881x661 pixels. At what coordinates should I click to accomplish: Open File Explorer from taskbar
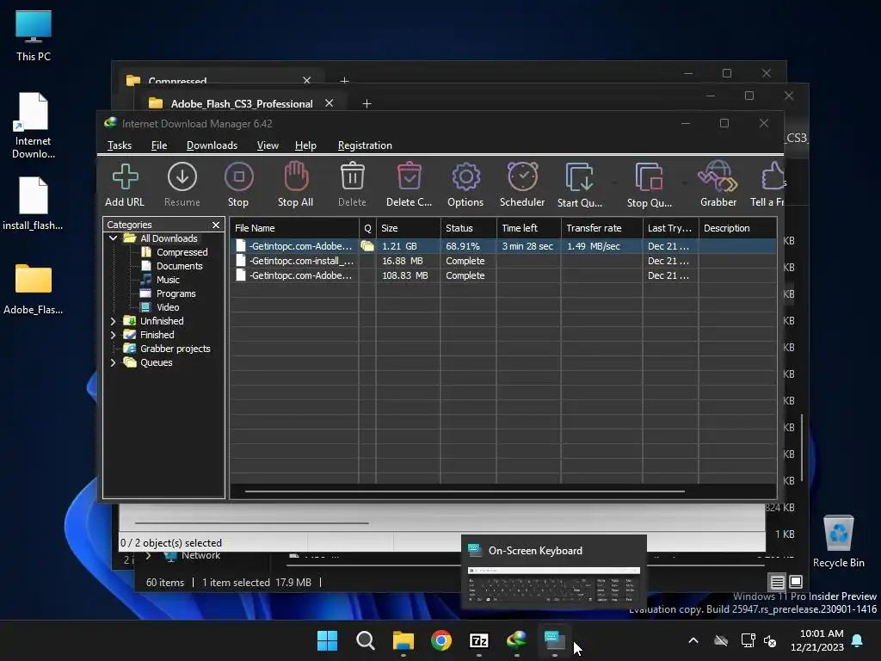[403, 640]
